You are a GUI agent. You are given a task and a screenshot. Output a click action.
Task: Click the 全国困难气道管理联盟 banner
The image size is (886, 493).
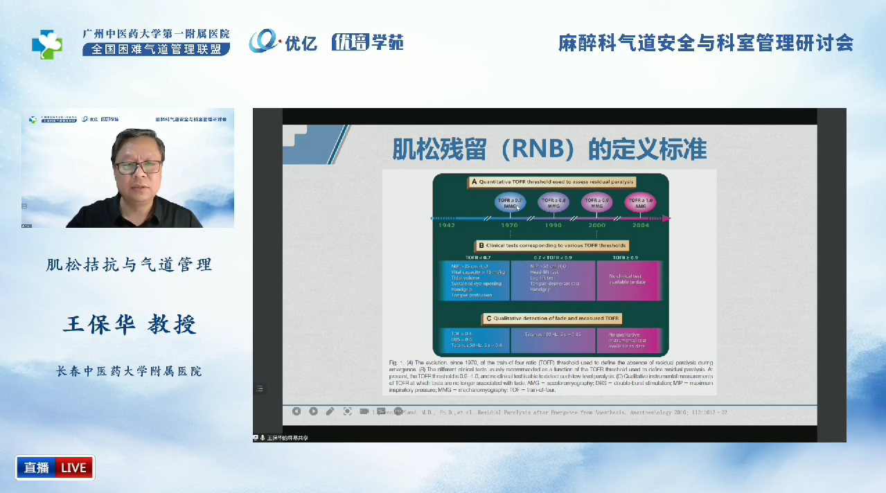pos(156,49)
